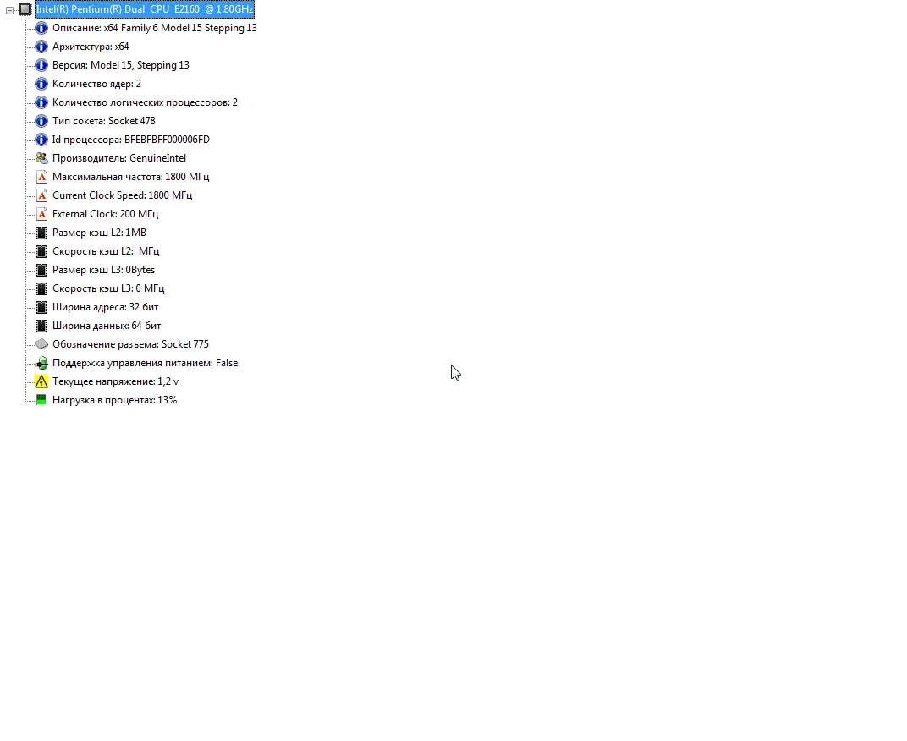The width and height of the screenshot is (907, 741).
Task: Select row 'Id процессора: BFEBFBFF000006FD'
Action: (x=131, y=140)
